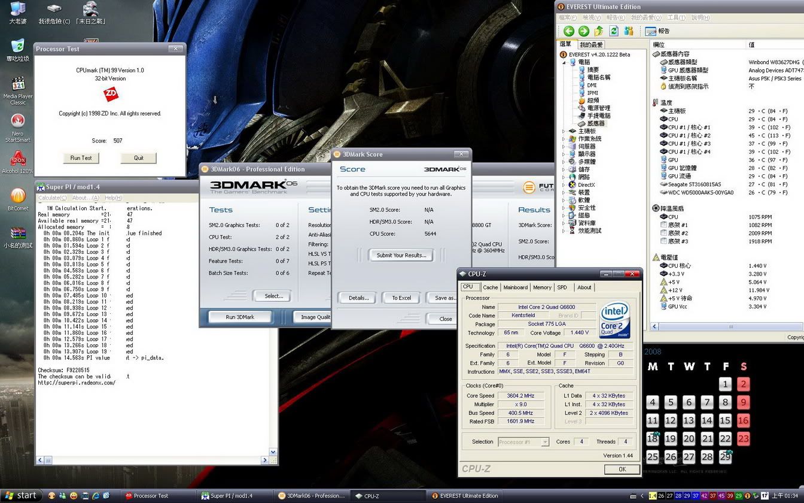Click the Intel Core 2 Quad logo in CPU-Z
This screenshot has width=804, height=503.
[615, 320]
